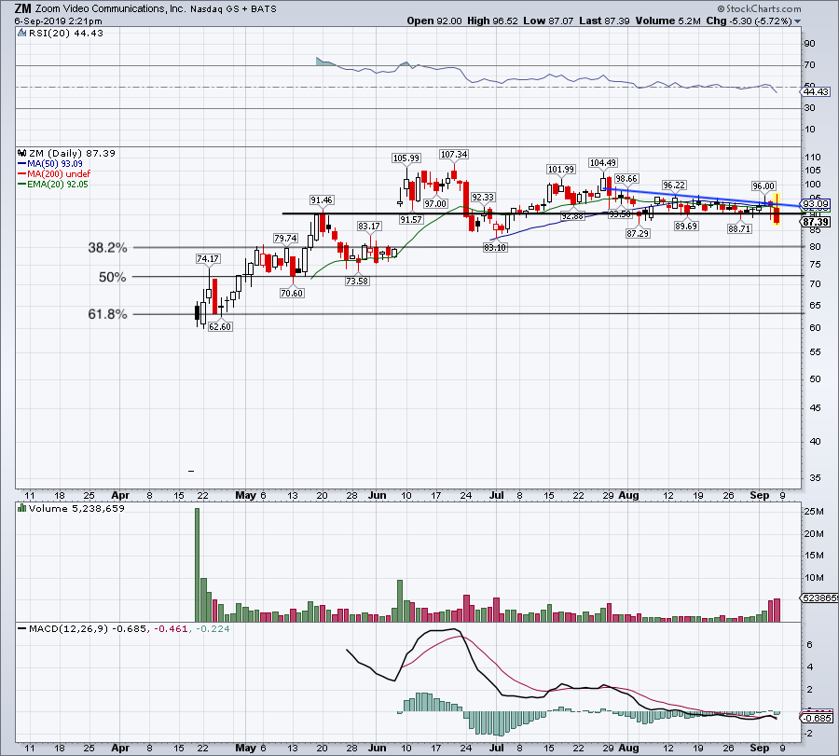Click the High 96.52 header value
The height and width of the screenshot is (756, 839).
pos(492,21)
